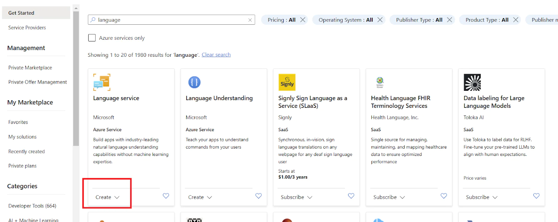This screenshot has height=222, width=558.
Task: Favorite the Data labeling for LLMs card
Action: tap(536, 196)
